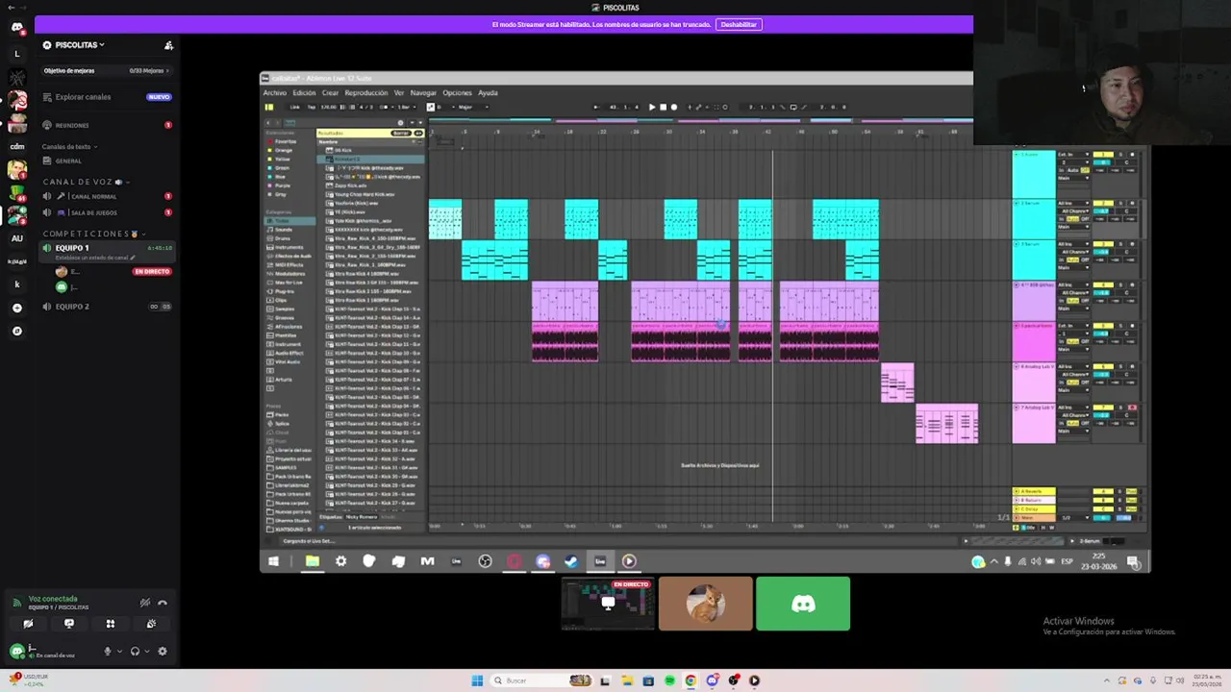Open Discord user settings gear
Image resolution: width=1231 pixels, height=692 pixels.
tap(163, 651)
